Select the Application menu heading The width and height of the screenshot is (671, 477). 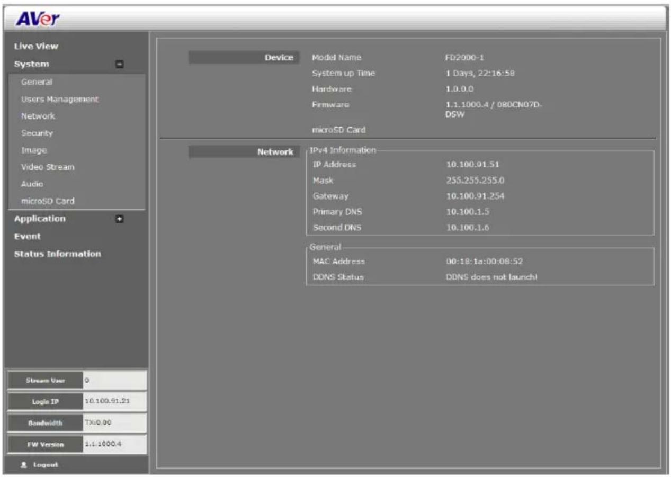[40, 219]
